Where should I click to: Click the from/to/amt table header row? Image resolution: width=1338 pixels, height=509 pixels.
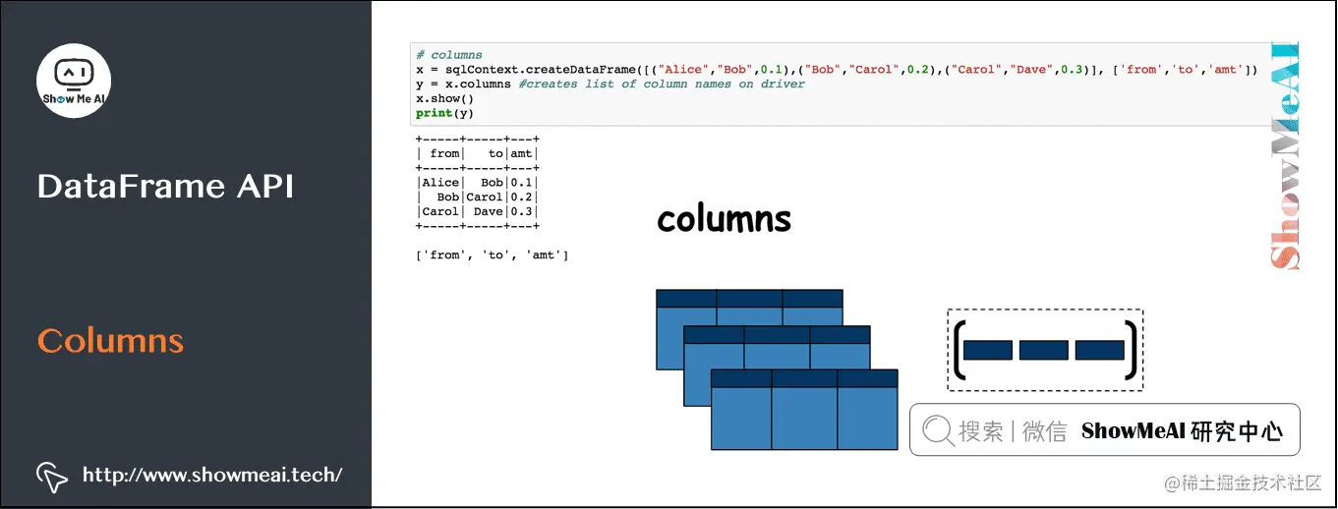[478, 153]
